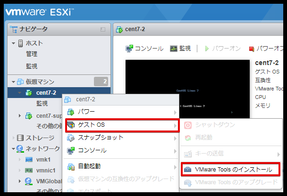The height and width of the screenshot is (196, 287).
Task: Open the キーの送信 submenu arrow
Action: [x=279, y=155]
